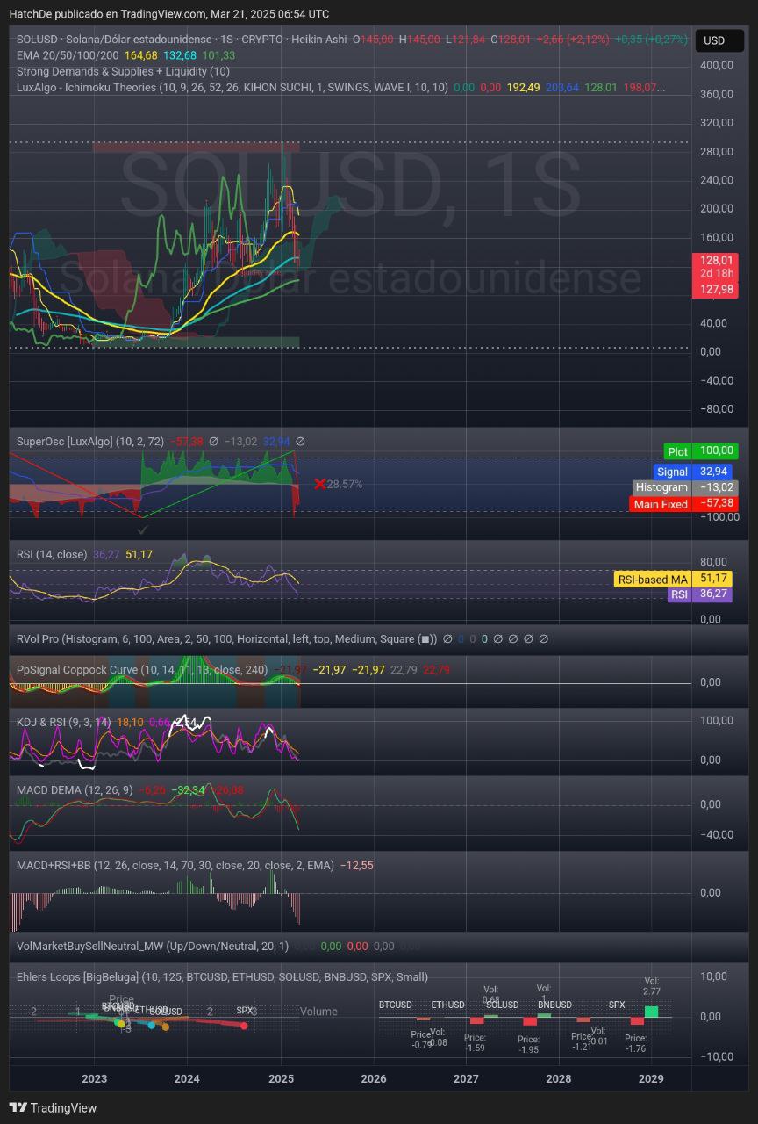Click the HatchDe publicado en TradingView.com header

click(168, 14)
